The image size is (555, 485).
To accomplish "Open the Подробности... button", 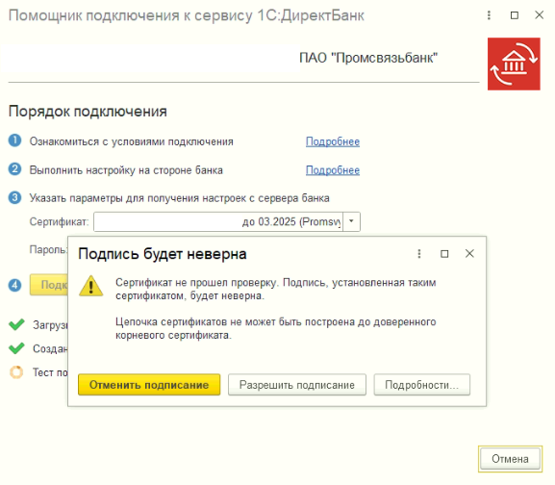I will click(422, 385).
